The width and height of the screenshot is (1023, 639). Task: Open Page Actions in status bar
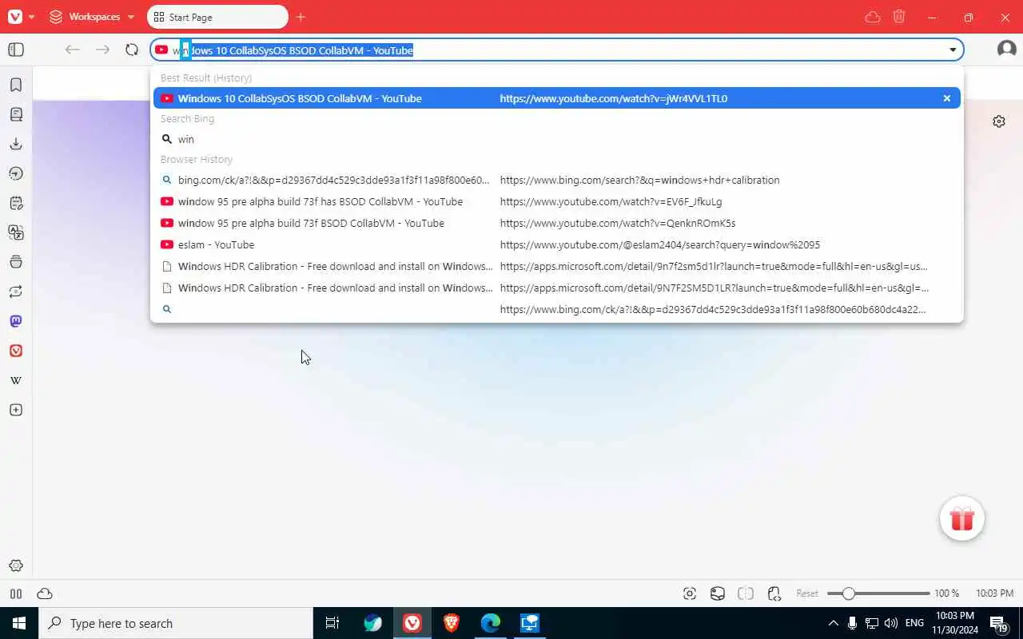[774, 593]
